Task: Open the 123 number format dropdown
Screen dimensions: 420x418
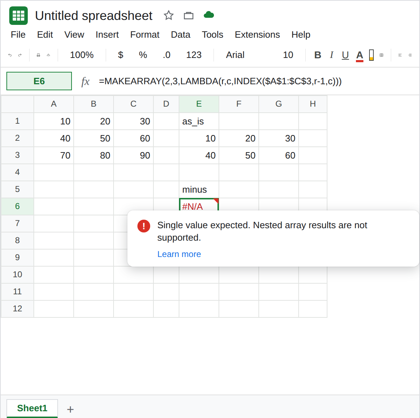Action: pyautogui.click(x=194, y=55)
